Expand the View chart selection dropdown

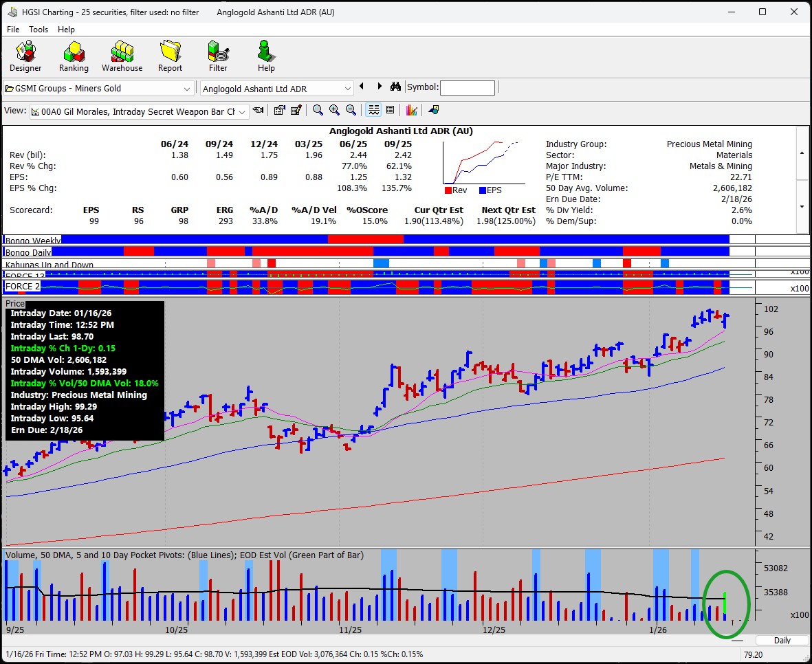point(243,111)
